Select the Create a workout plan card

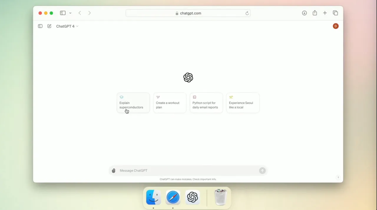tap(170, 103)
